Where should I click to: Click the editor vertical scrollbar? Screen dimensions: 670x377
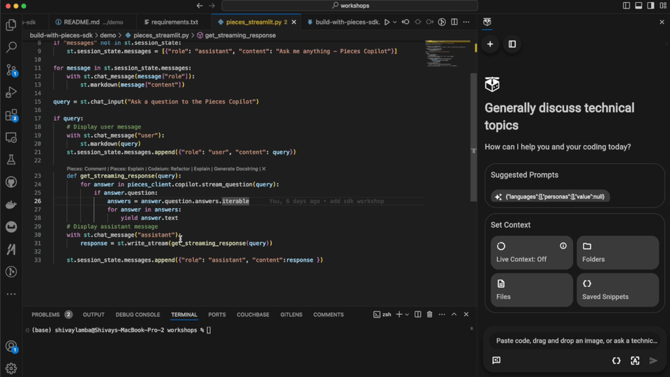[473, 137]
